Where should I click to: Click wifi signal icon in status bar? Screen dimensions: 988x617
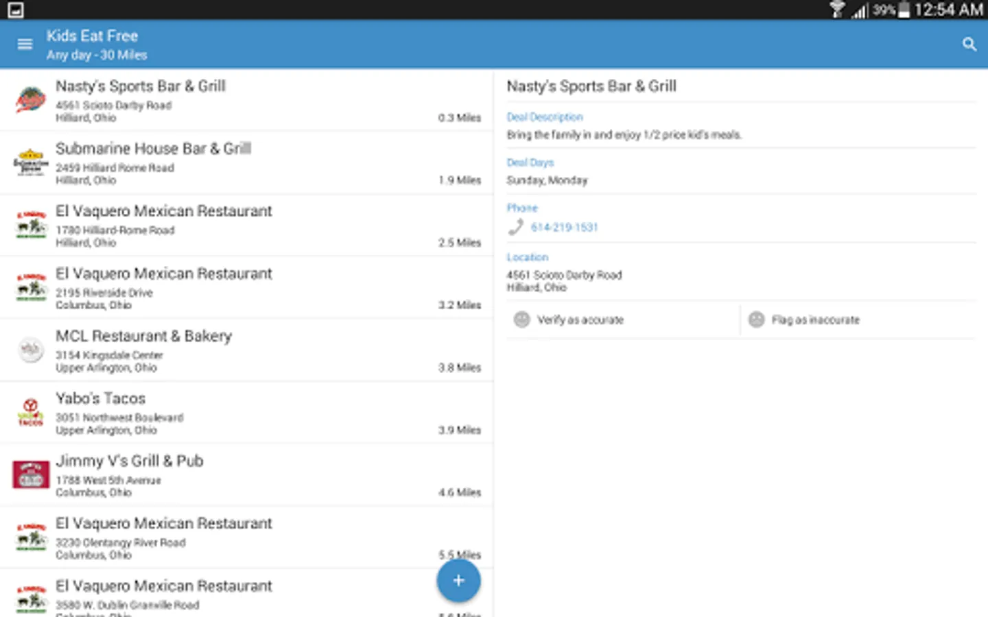tap(837, 10)
